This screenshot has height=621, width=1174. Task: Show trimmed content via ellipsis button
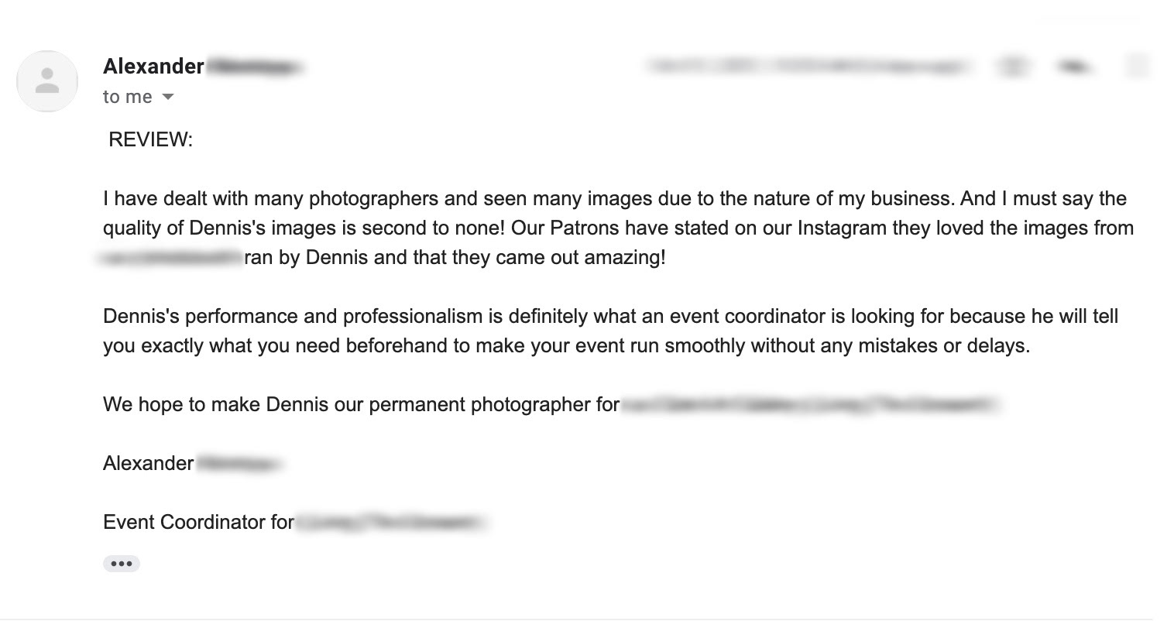tap(122, 564)
